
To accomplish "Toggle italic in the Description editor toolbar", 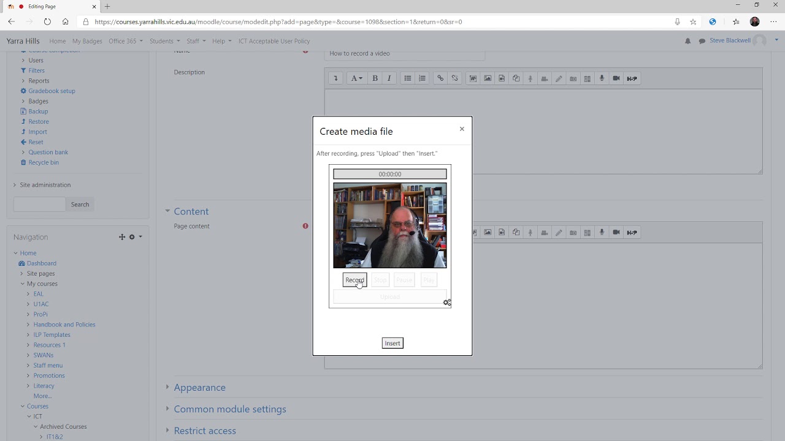I will click(389, 78).
